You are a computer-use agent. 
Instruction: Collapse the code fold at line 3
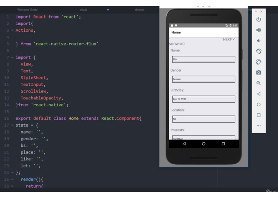12,30
